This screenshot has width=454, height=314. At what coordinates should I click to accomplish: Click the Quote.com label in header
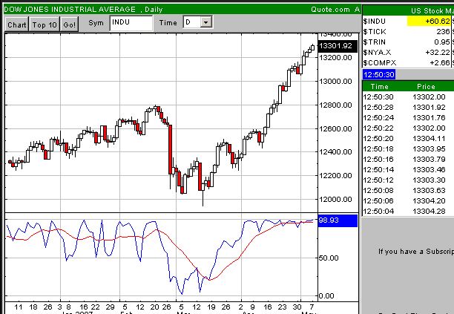330,10
